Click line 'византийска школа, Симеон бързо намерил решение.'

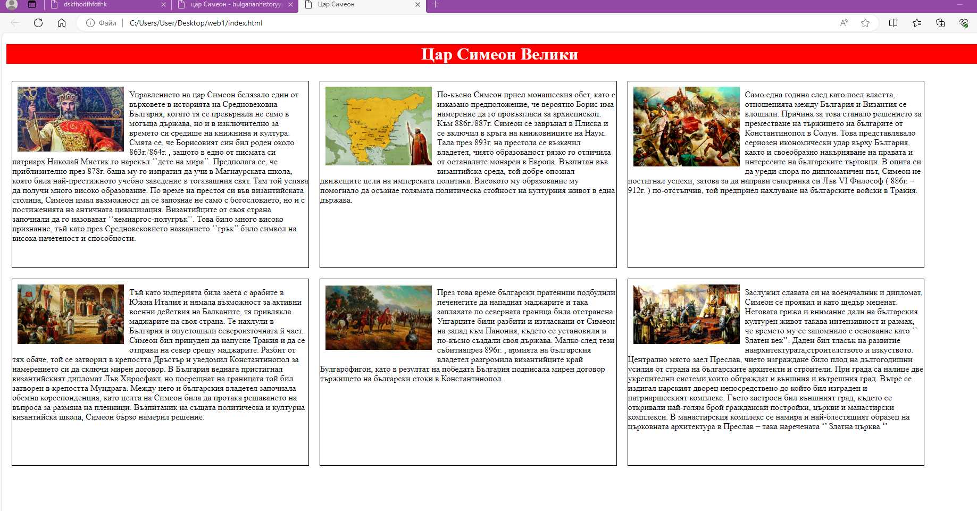coord(108,417)
